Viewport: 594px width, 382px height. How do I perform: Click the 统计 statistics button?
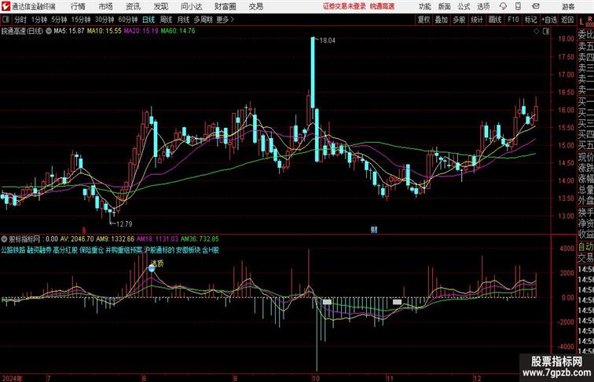point(477,20)
